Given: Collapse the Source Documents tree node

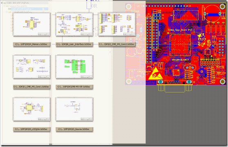Looking at the screenshot, I should (4, 6).
